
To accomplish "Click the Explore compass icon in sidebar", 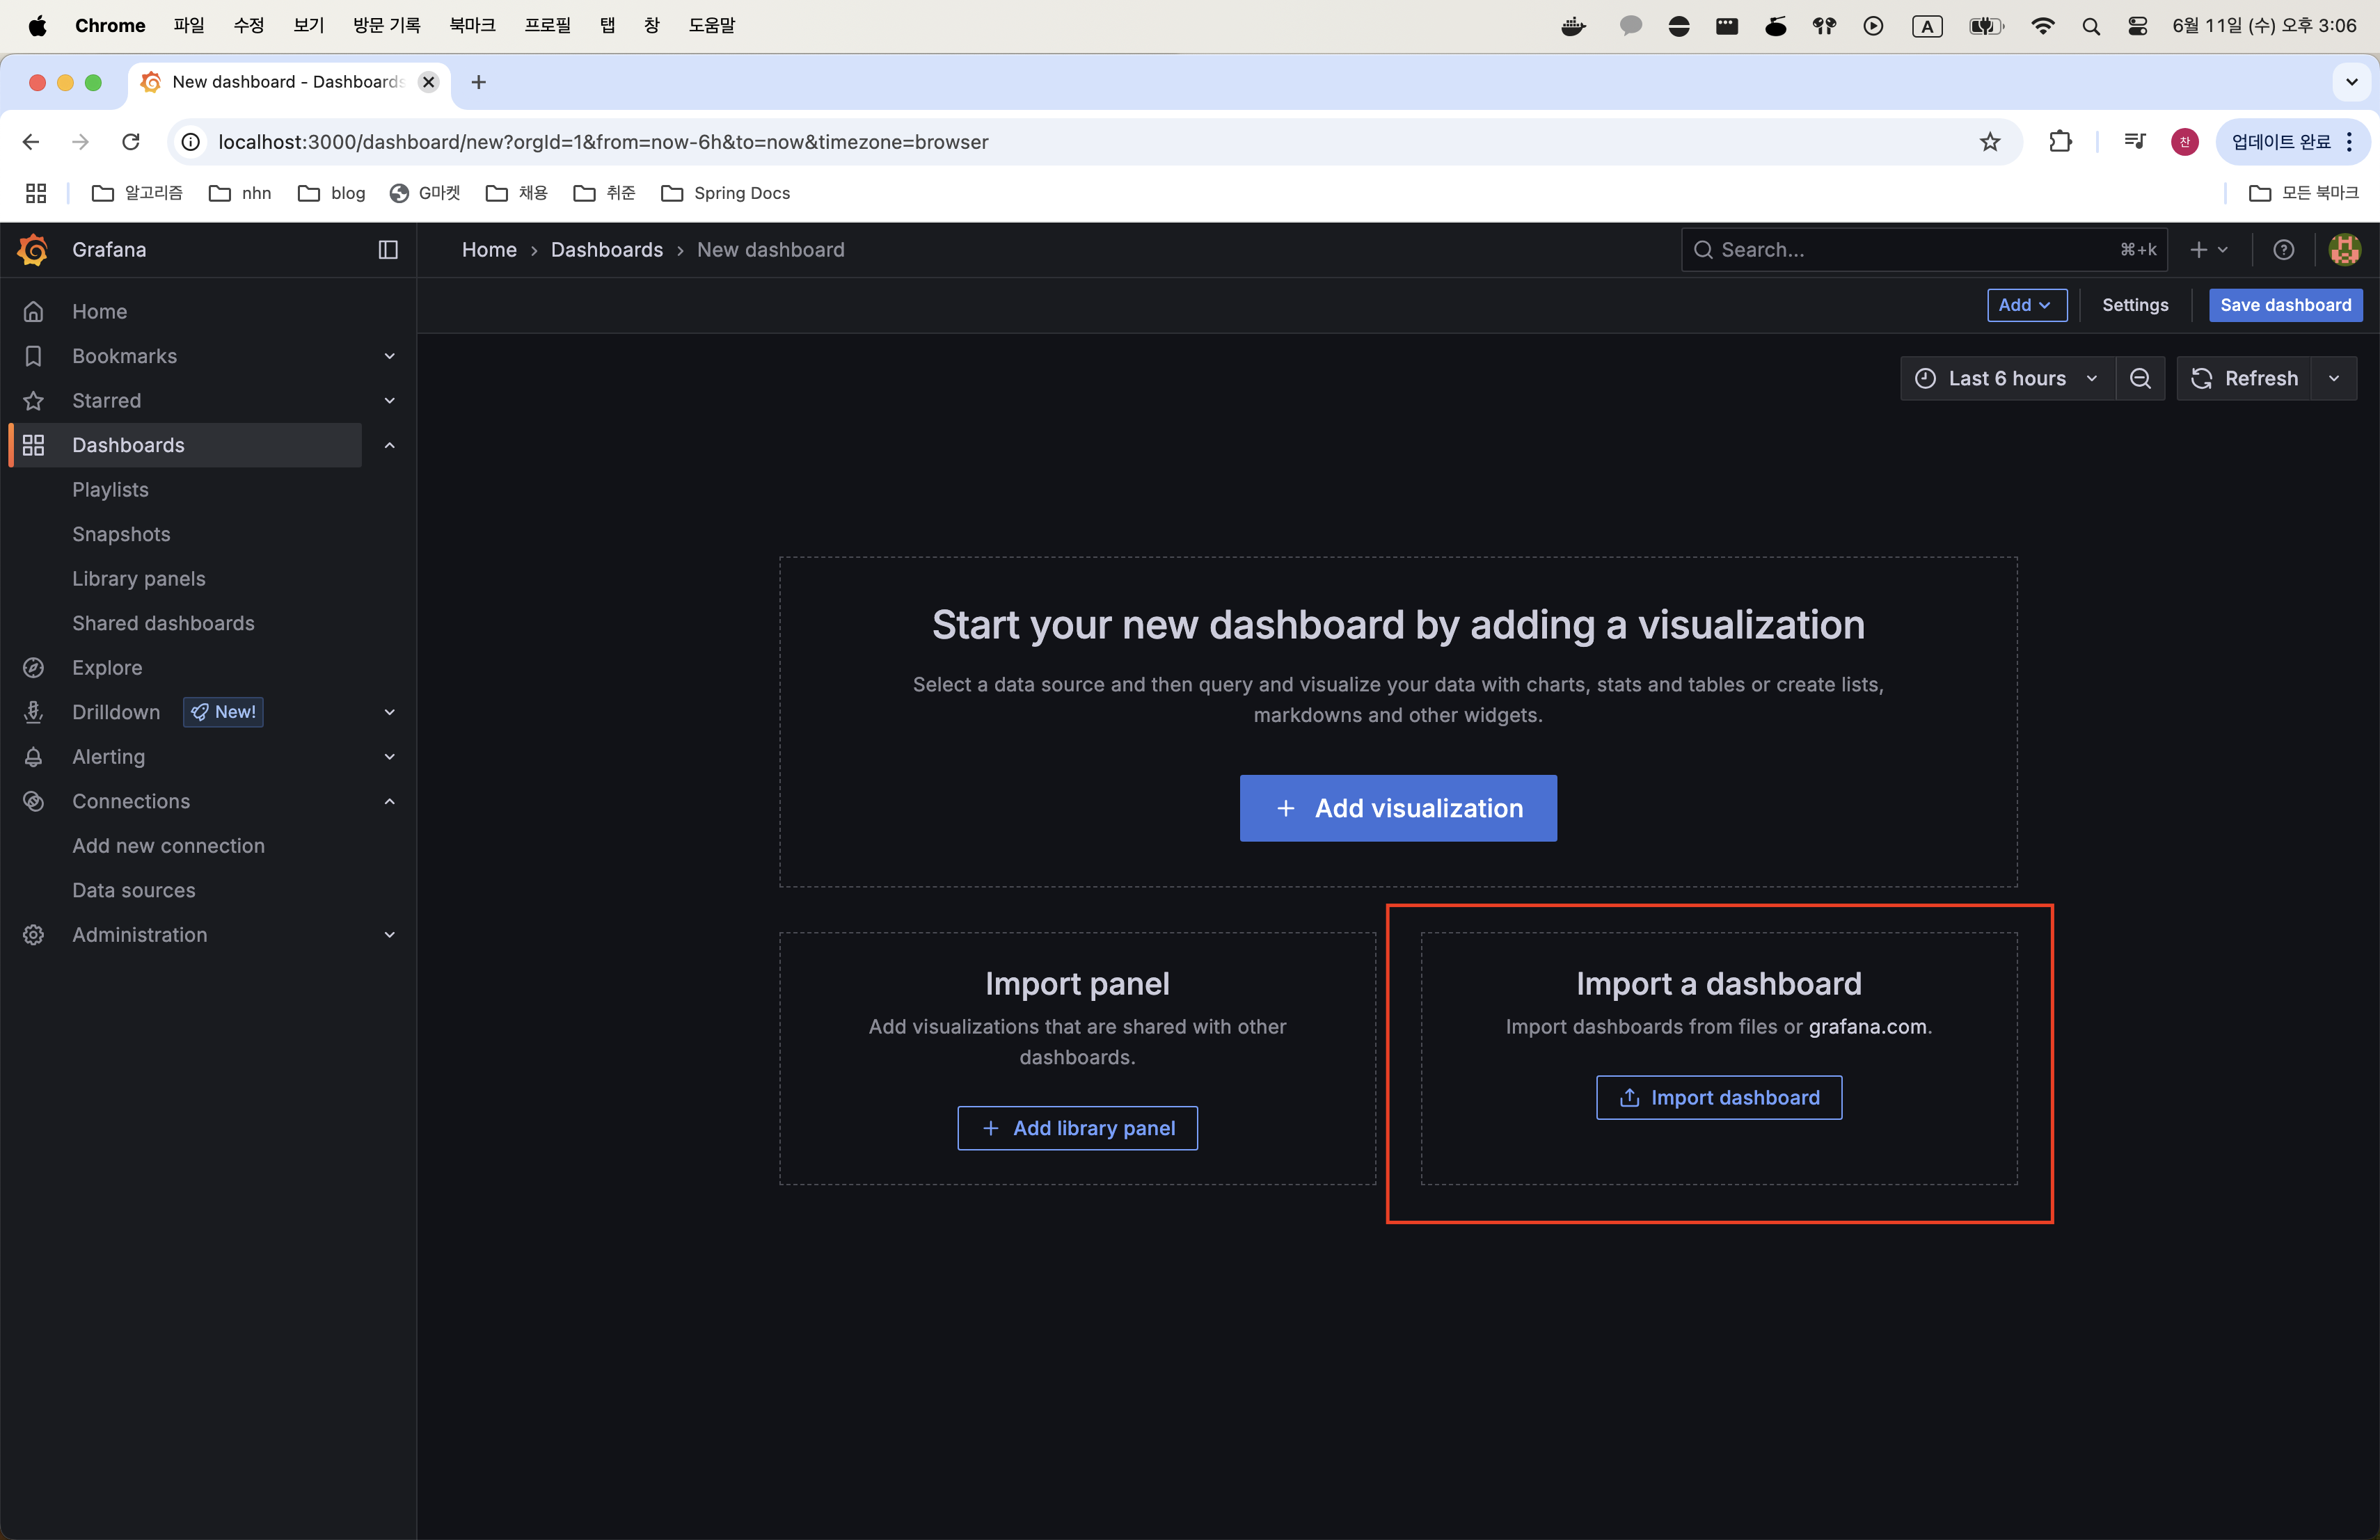I will pyautogui.click(x=34, y=668).
